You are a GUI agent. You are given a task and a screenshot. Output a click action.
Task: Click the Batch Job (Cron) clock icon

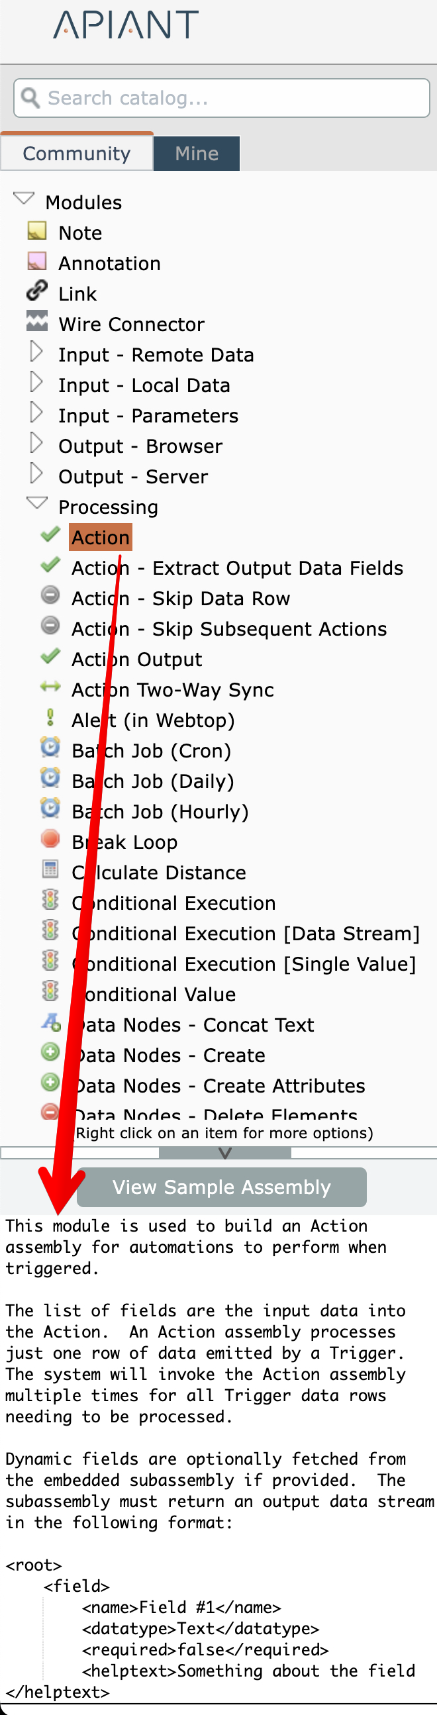50,748
